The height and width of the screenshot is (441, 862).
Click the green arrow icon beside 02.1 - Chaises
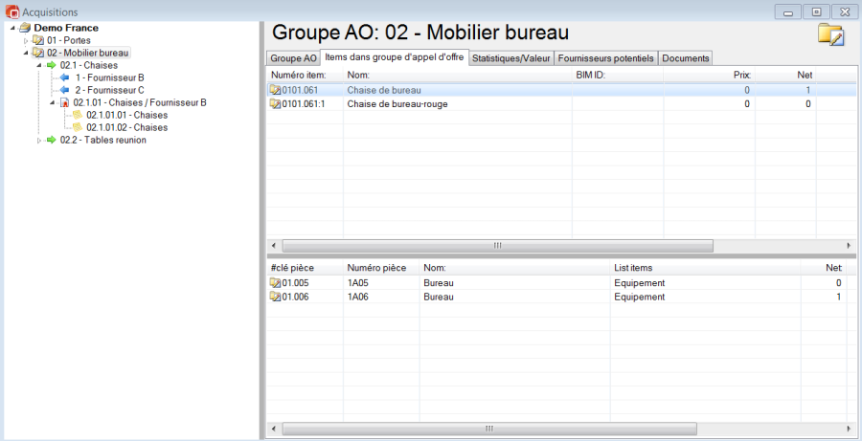tap(52, 65)
